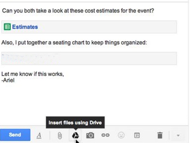Click the 'Let me know if this works' line
The width and height of the screenshot is (190, 143).
point(32,74)
